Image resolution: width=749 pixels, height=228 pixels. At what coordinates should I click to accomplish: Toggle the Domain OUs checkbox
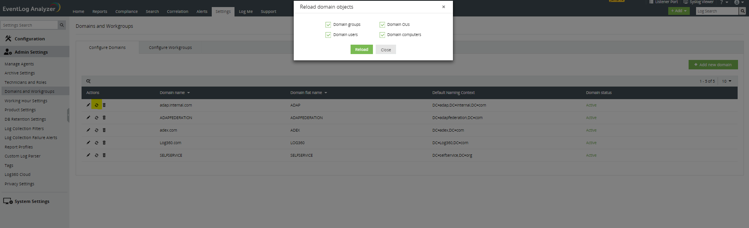(382, 25)
